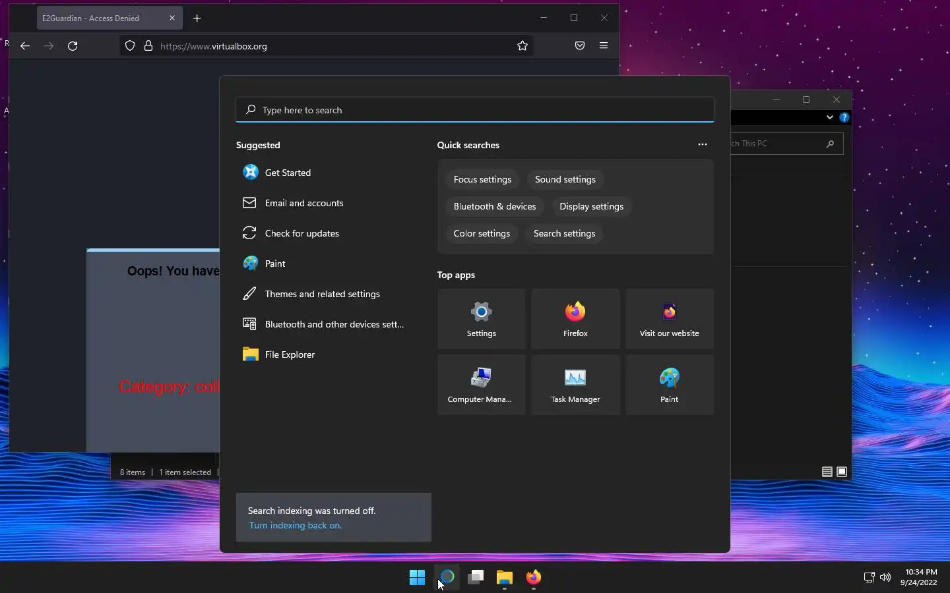The height and width of the screenshot is (593, 950).
Task: Open the Paint tile in Top apps
Action: (x=670, y=385)
